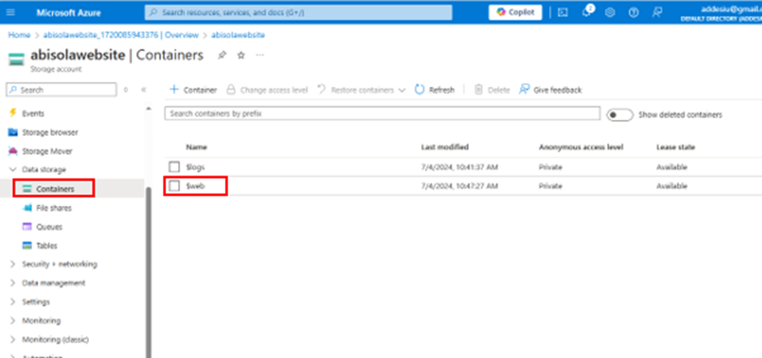Screen dimensions: 762x358
Task: Check the $logs container checkbox
Action: 174,167
